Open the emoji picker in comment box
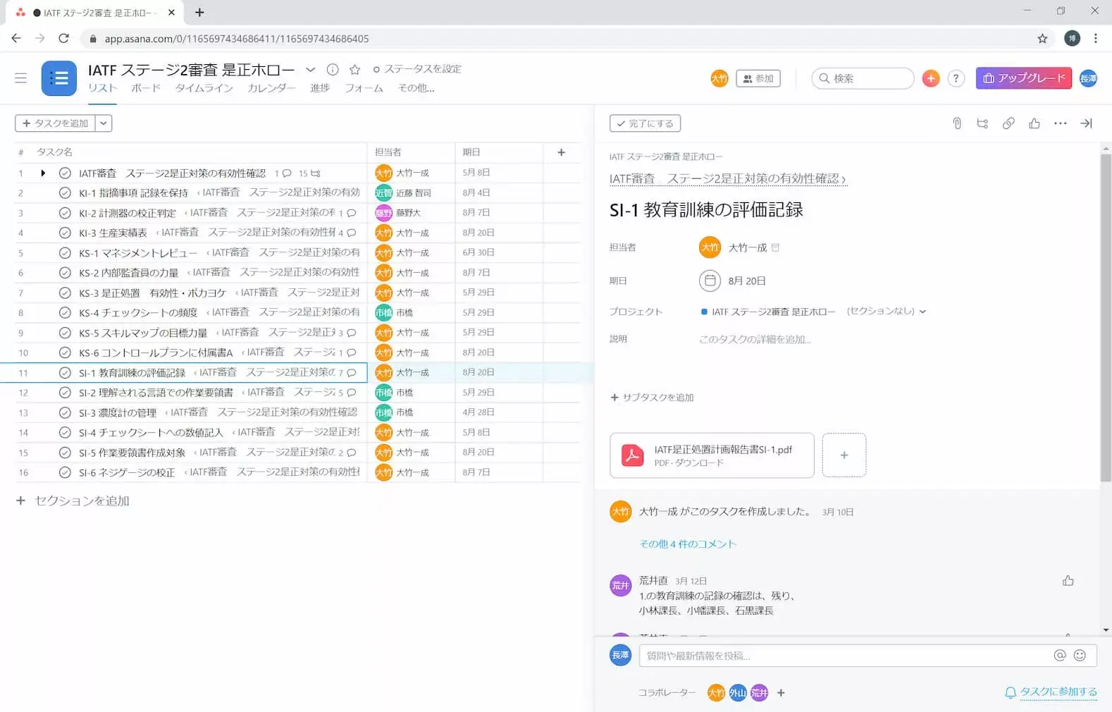The image size is (1112, 712). (x=1080, y=656)
